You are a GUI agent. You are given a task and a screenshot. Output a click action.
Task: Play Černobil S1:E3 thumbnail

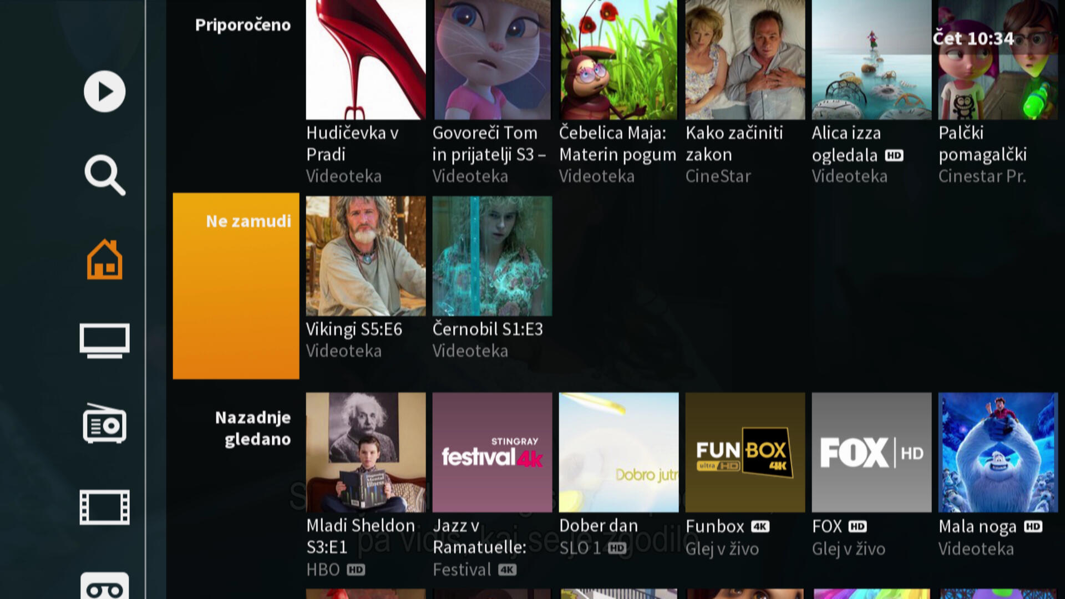(x=492, y=256)
